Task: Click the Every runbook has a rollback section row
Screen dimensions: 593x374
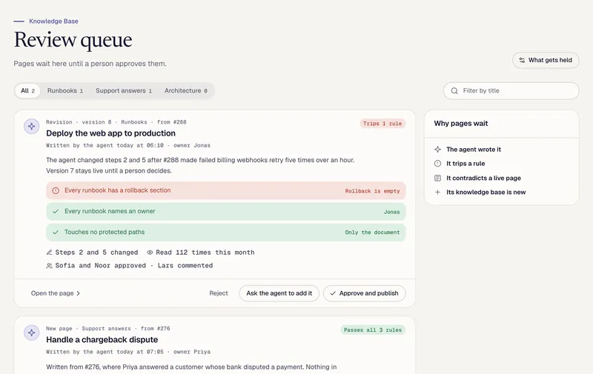Action: [x=226, y=190]
